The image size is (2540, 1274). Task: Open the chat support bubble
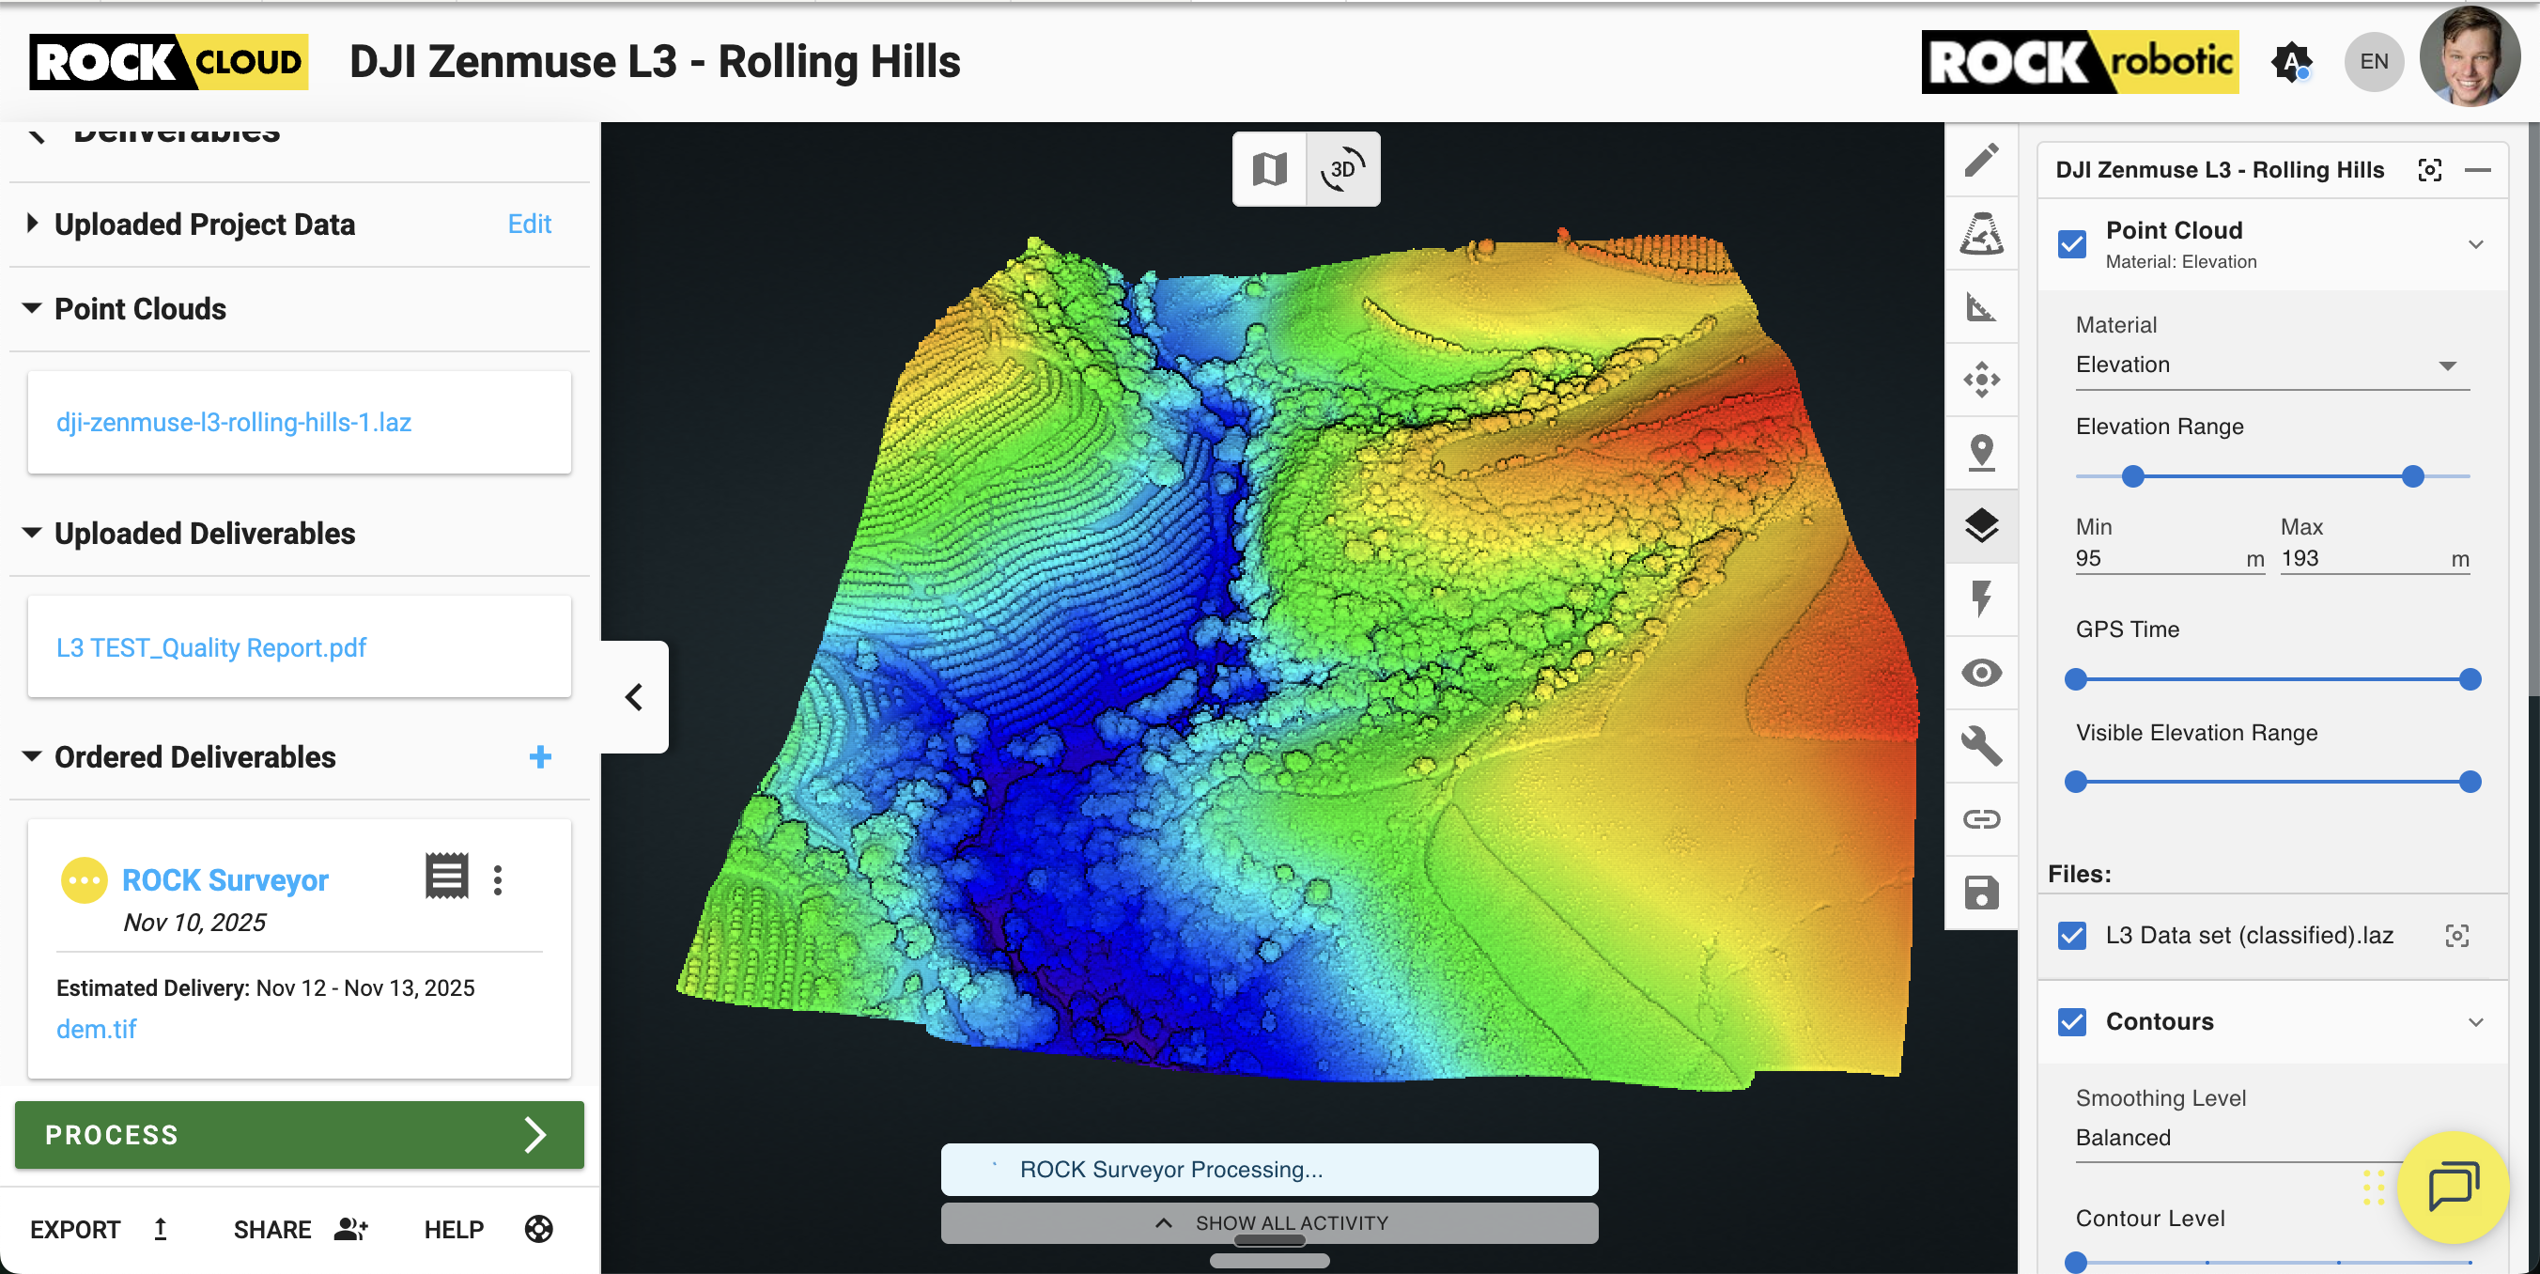[2453, 1187]
